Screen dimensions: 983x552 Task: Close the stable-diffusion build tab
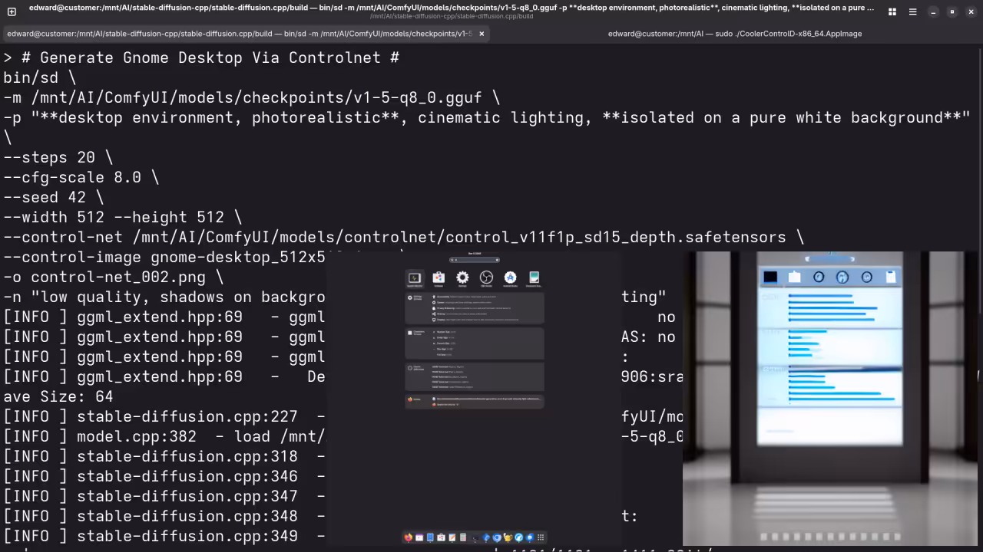pos(482,34)
